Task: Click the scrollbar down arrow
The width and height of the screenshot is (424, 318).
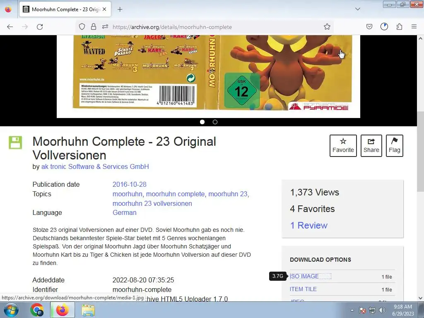Action: pos(420,298)
